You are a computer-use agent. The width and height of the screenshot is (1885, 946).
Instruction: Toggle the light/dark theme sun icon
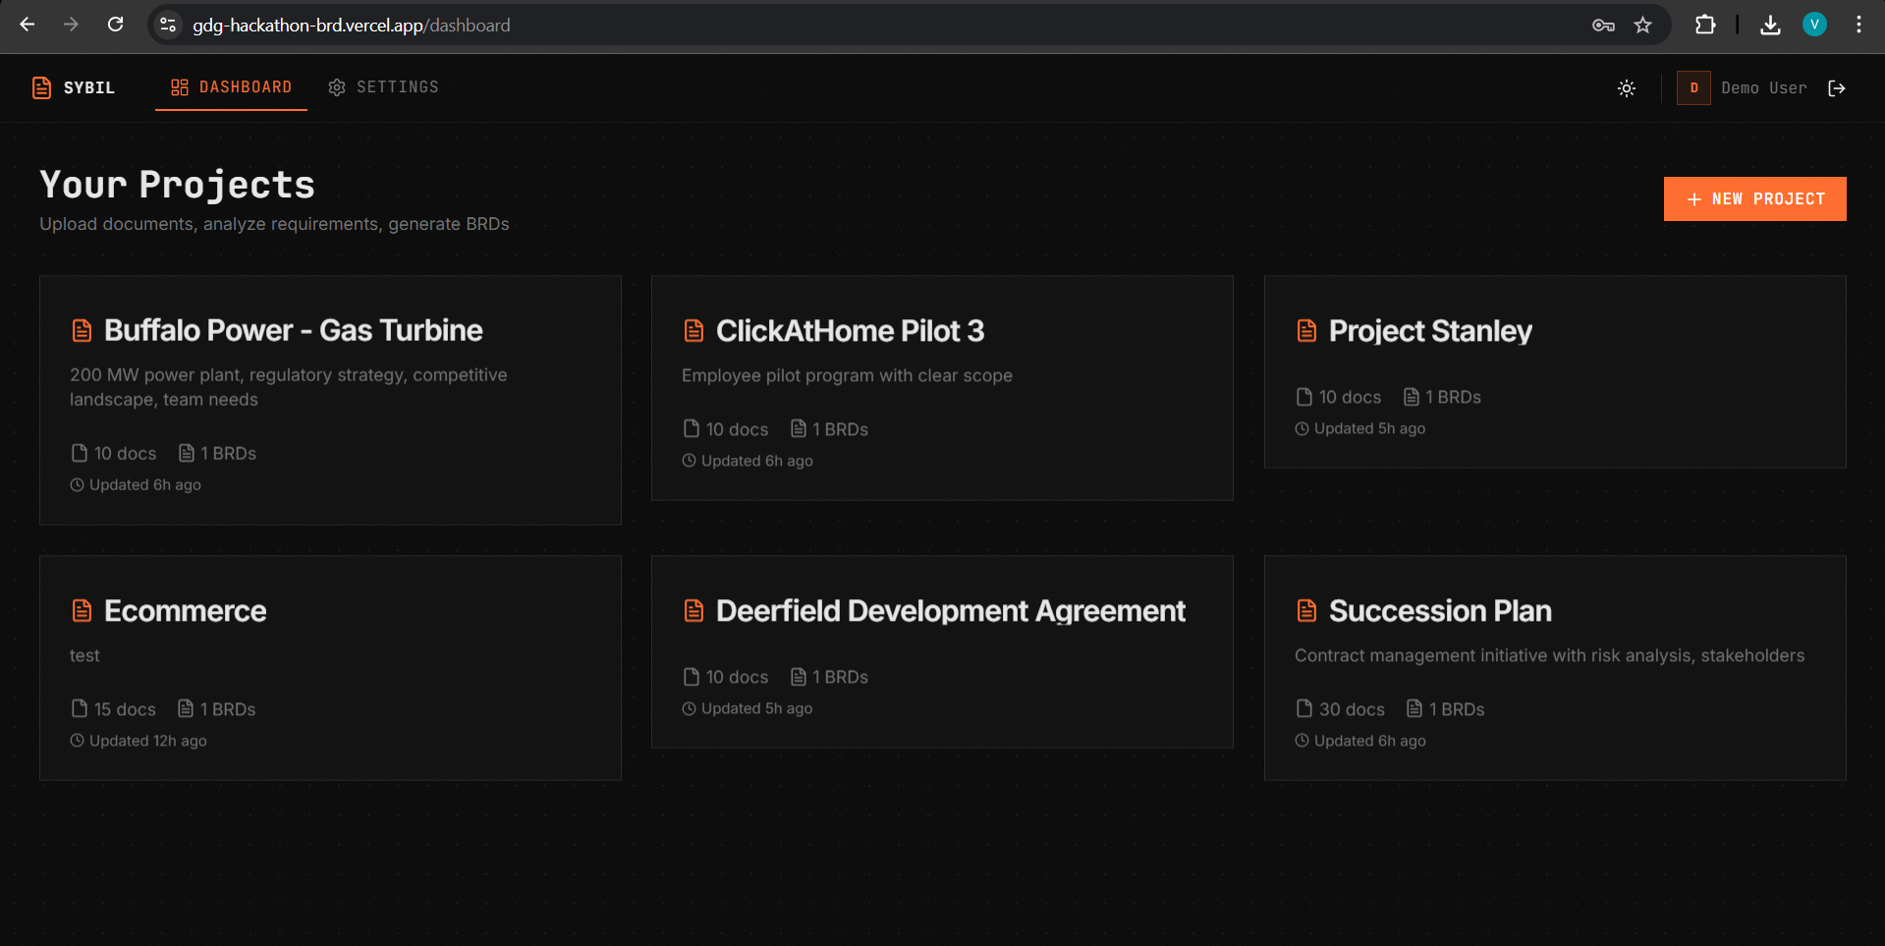click(x=1627, y=88)
